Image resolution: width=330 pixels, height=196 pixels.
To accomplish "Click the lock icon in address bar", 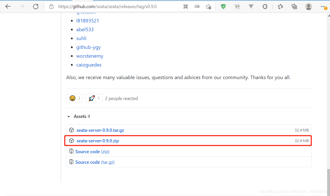I will pos(52,7).
